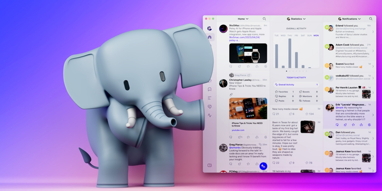Click the Mentions stat row

[x=308, y=96]
